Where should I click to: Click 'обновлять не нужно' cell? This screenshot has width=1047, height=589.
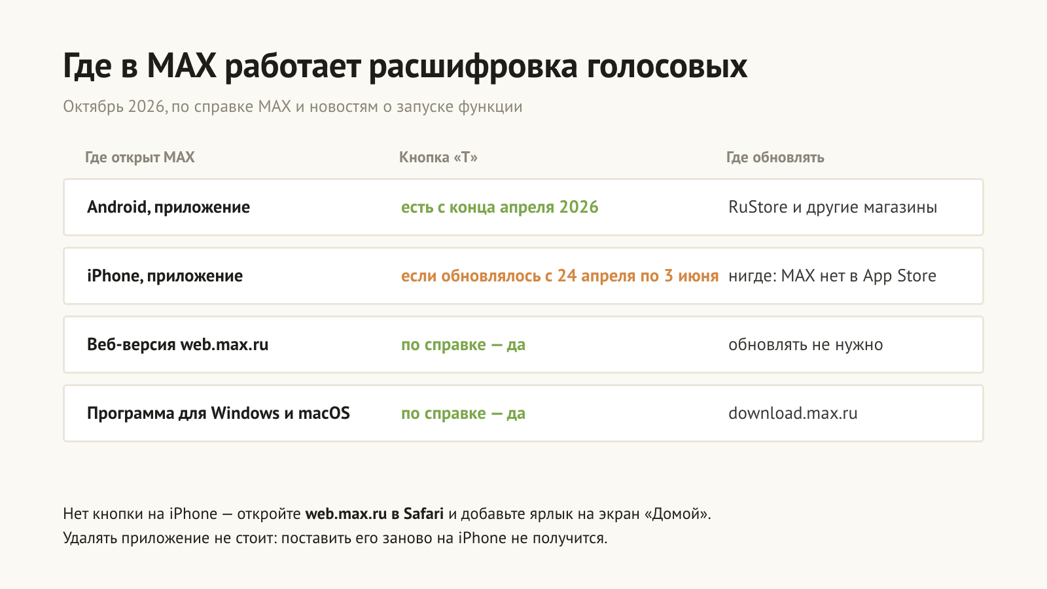click(x=806, y=345)
